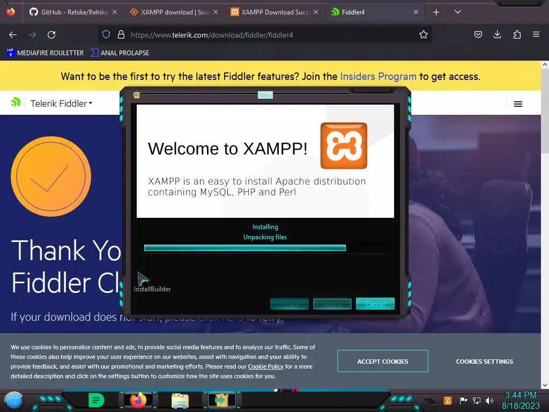549x412 pixels.
Task: Click the installer unpacking progress bar
Action: 266,248
